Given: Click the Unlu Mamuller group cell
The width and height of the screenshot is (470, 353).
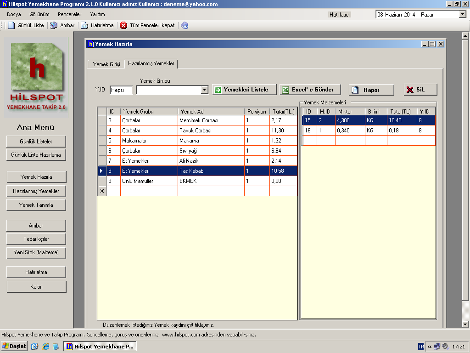Looking at the screenshot, I should tap(149, 181).
